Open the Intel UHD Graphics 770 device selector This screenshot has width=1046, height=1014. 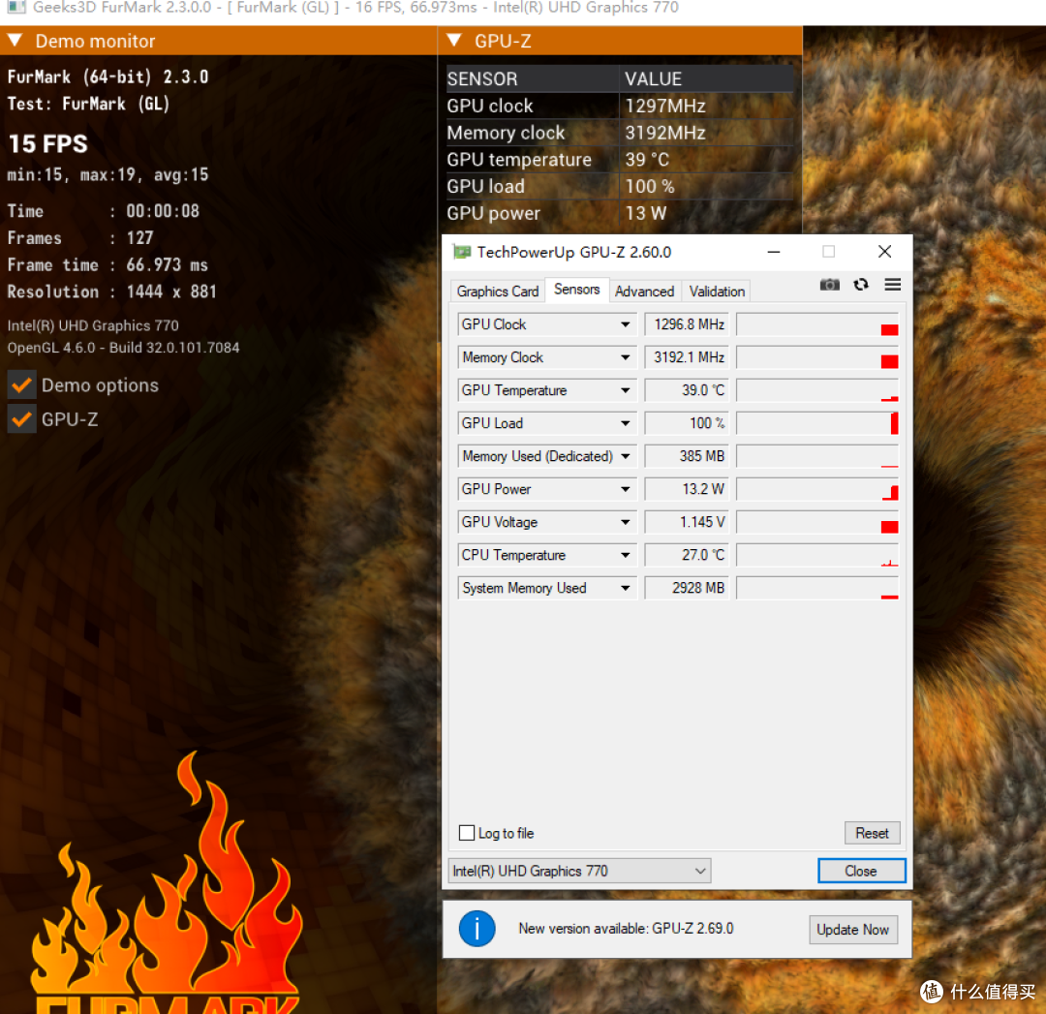click(579, 872)
